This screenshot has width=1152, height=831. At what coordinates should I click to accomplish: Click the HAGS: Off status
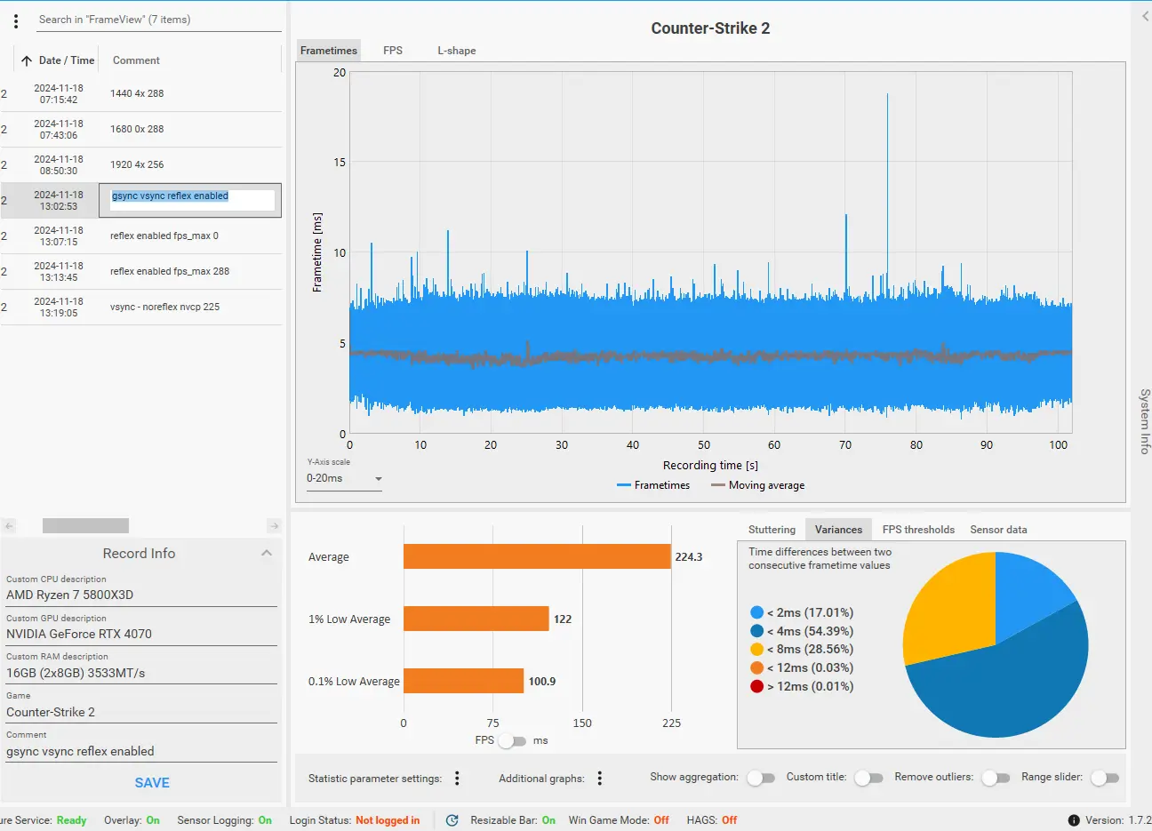point(712,820)
